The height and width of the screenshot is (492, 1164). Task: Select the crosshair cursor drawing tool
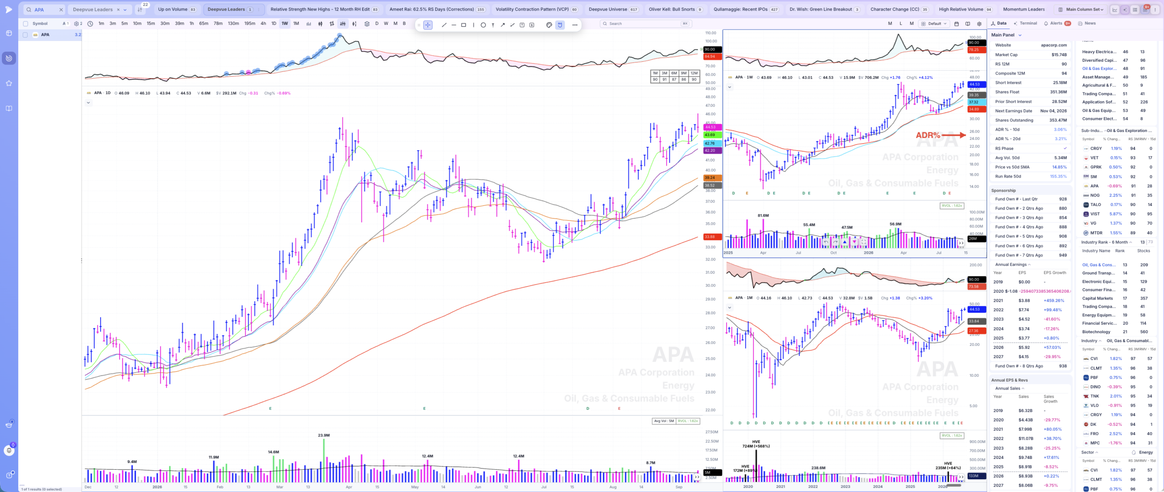click(x=428, y=25)
